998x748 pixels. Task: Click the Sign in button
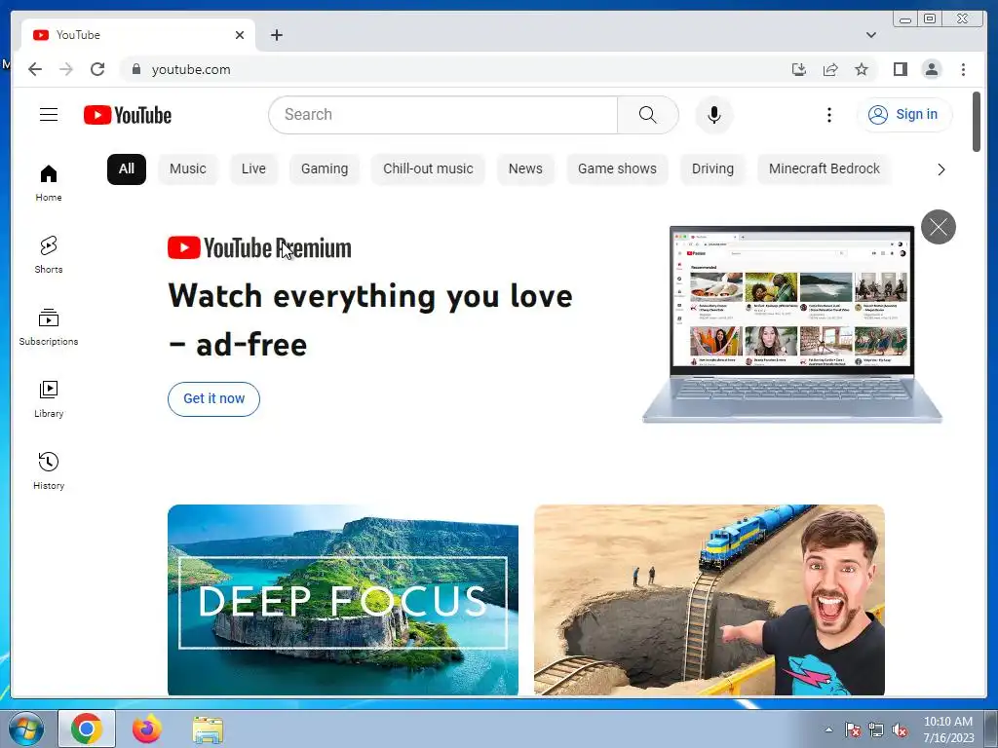(x=903, y=115)
